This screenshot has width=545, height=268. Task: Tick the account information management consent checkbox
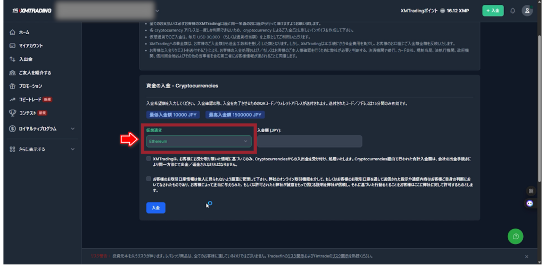coord(149,178)
